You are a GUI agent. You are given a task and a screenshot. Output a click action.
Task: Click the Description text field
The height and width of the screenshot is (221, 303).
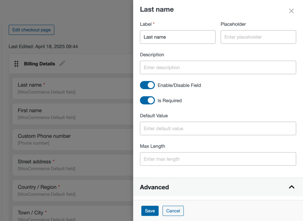pyautogui.click(x=218, y=68)
